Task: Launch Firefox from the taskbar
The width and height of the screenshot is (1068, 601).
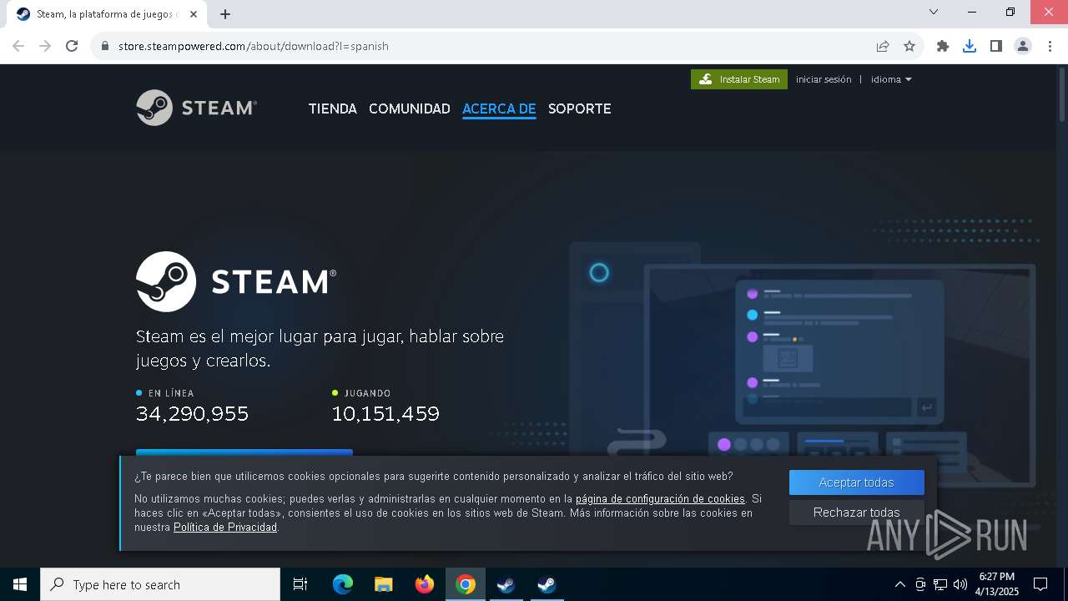Action: 425,584
